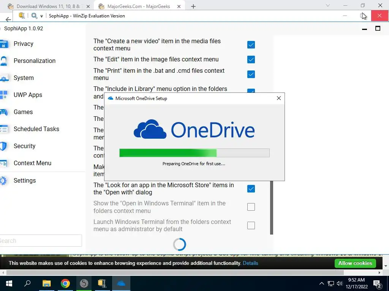Switch to WinZip taskbar icon

pos(102,283)
